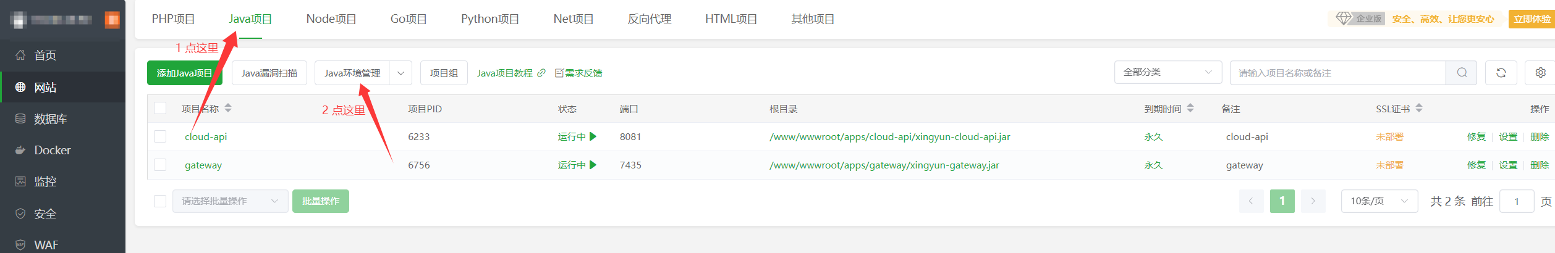Click the security shield icon
This screenshot has height=253, width=1555.
pyautogui.click(x=20, y=214)
